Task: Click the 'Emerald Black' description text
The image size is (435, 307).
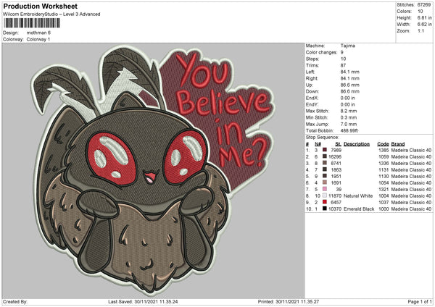Action: point(359,209)
